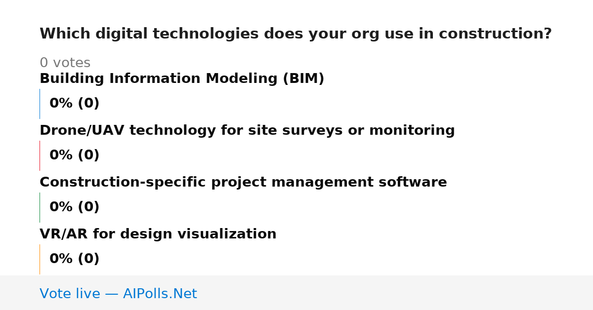Click the poll question title about digital technologies
This screenshot has width=593, height=310.
pos(296,34)
